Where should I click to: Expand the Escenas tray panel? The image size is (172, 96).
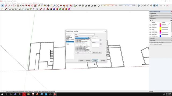click(160, 40)
